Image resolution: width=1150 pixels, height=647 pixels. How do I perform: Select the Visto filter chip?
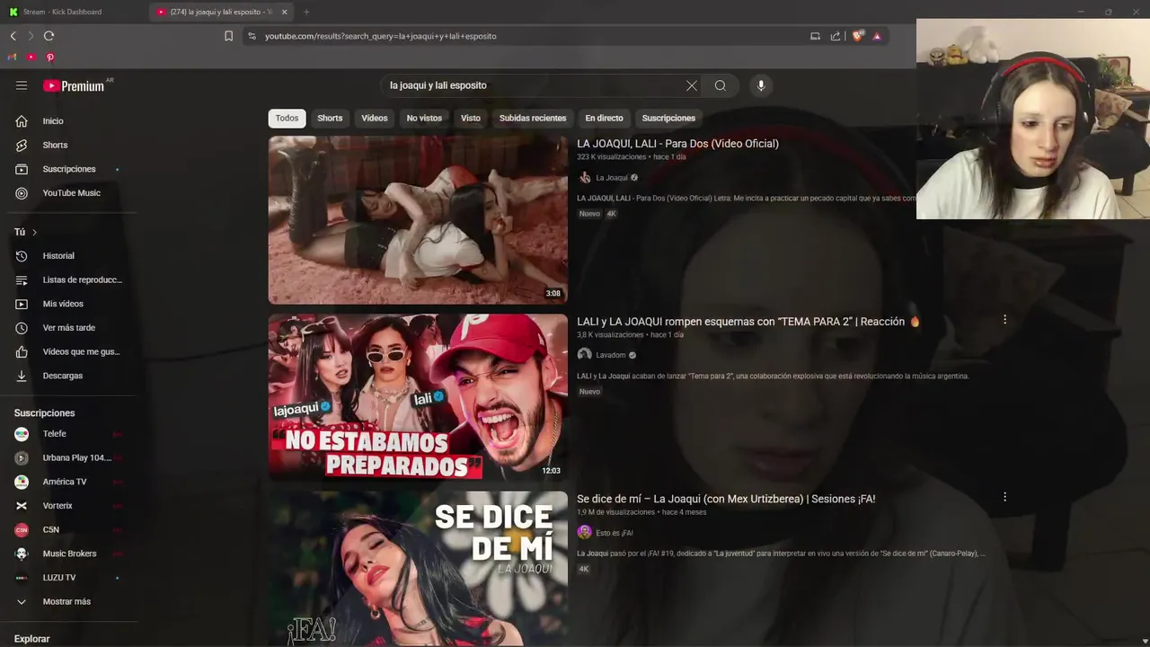[x=471, y=118]
